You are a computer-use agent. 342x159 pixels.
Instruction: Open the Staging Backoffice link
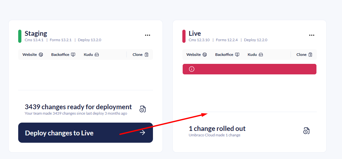[60, 55]
